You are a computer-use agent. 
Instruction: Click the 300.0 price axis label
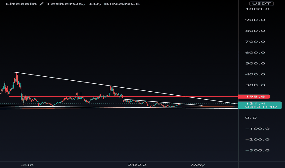coord(255,85)
